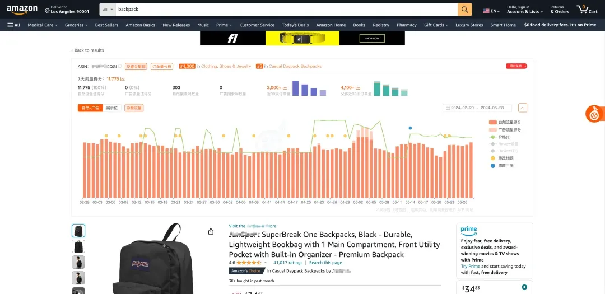Click the Search this page link
The width and height of the screenshot is (605, 294).
pyautogui.click(x=325, y=263)
